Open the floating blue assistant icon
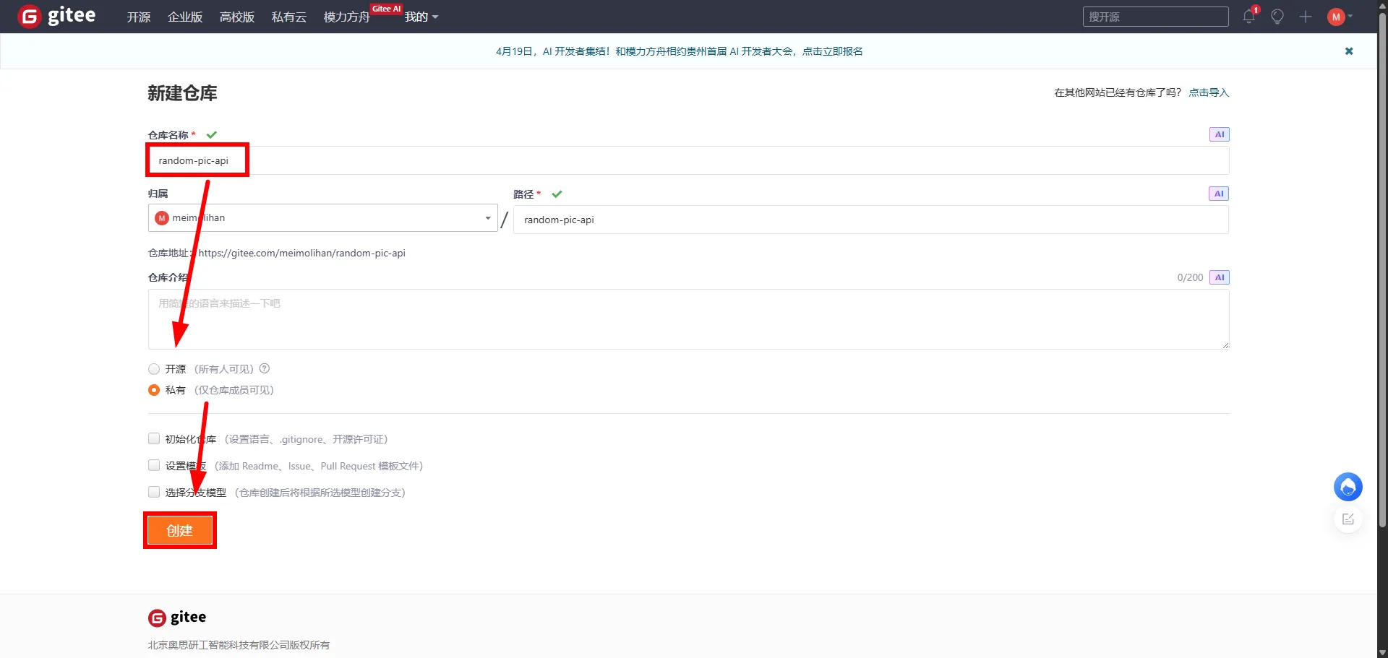Viewport: 1388px width, 658px height. [x=1348, y=487]
